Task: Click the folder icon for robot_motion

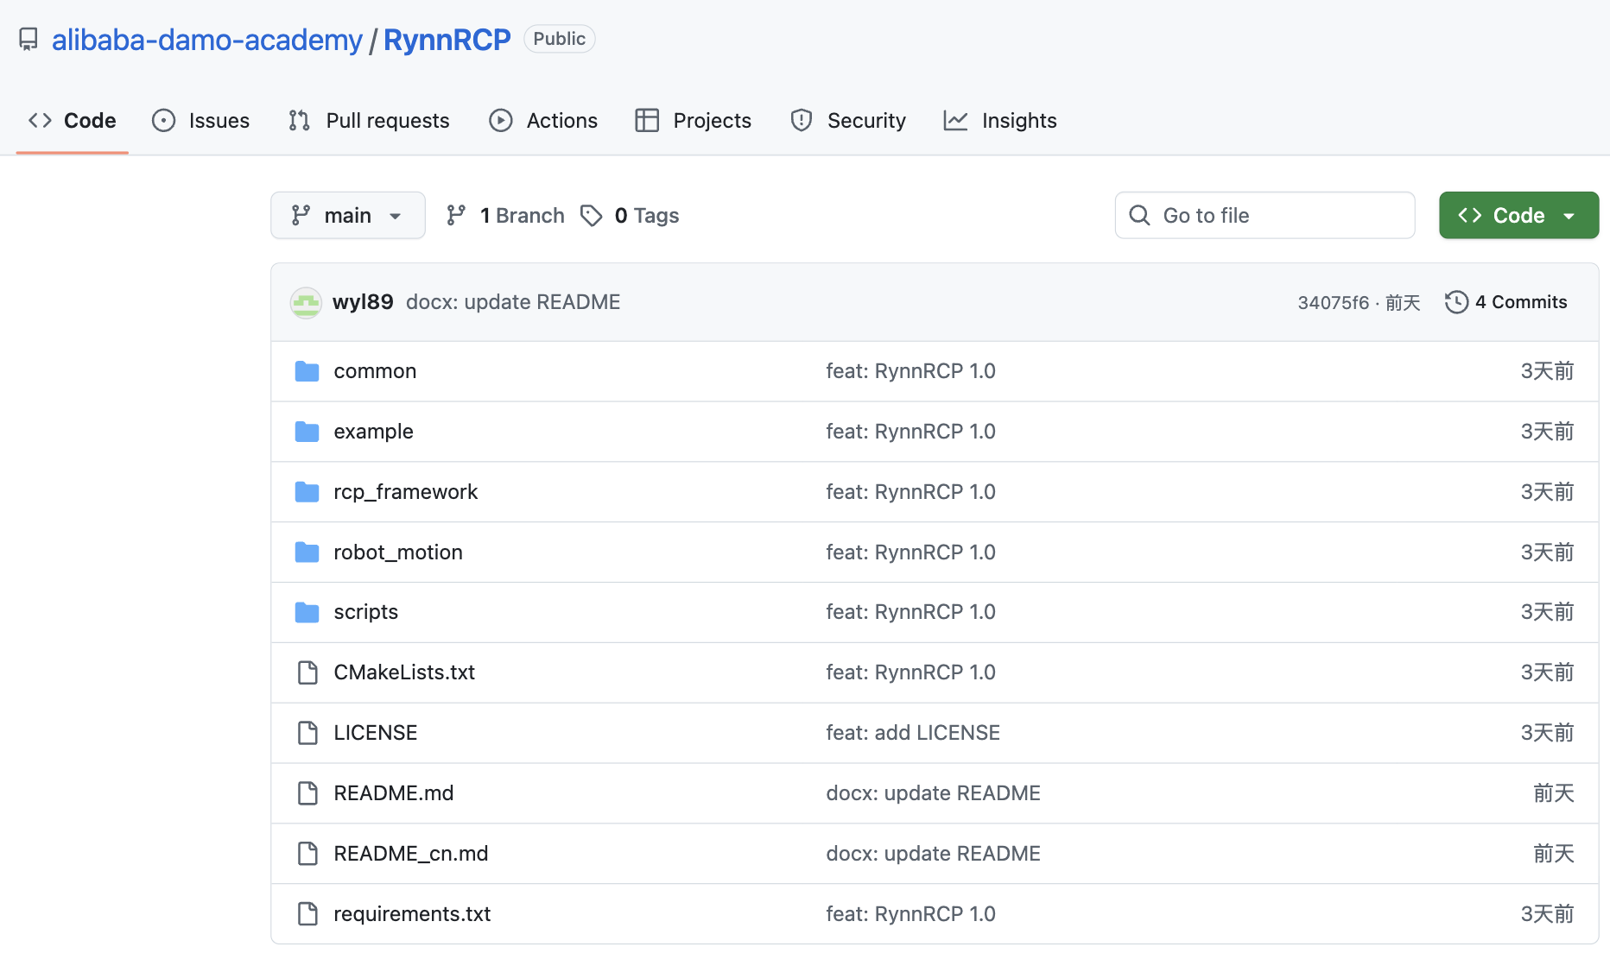Action: click(x=307, y=552)
